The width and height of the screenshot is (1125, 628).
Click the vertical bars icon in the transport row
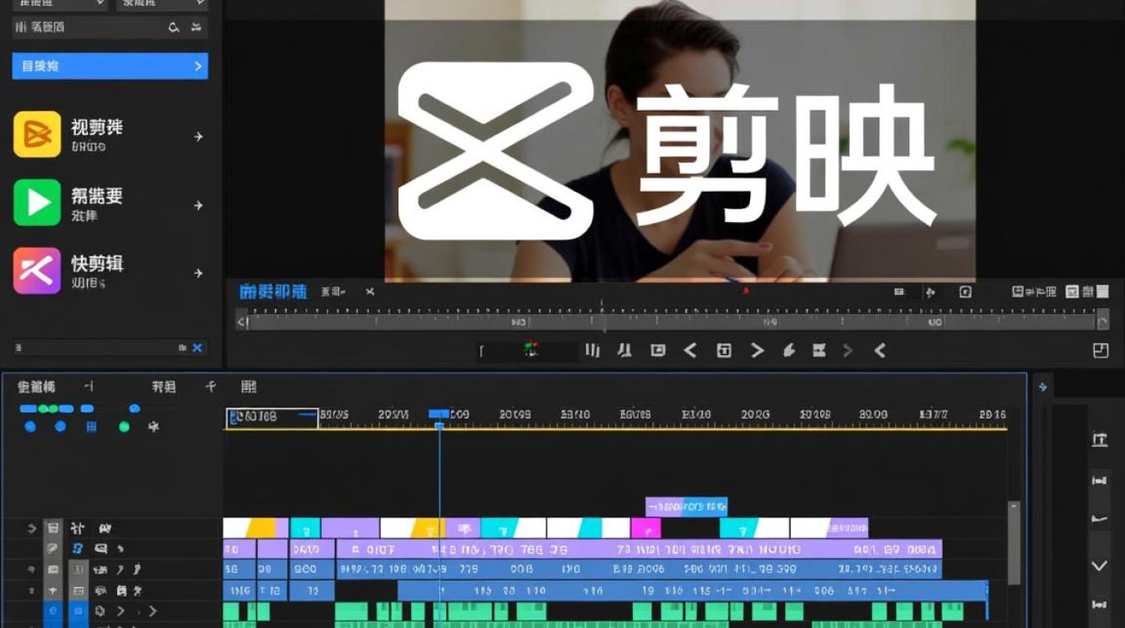(593, 351)
